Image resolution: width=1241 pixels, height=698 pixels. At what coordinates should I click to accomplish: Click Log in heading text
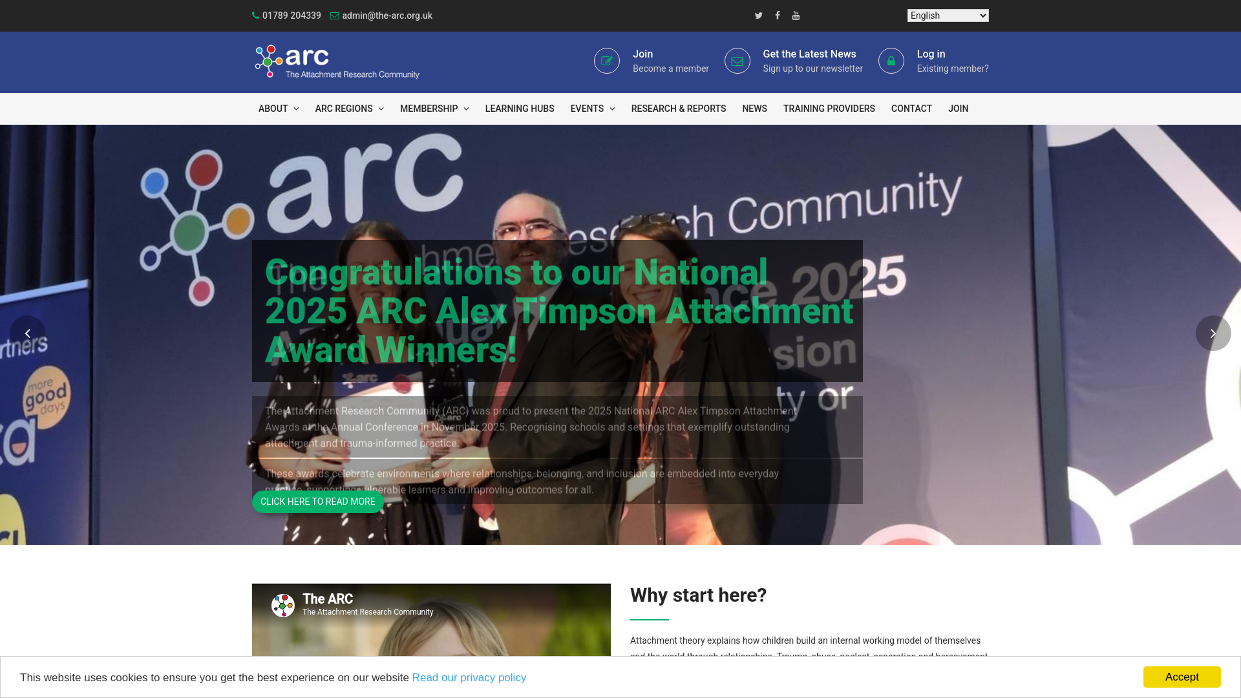click(x=931, y=54)
